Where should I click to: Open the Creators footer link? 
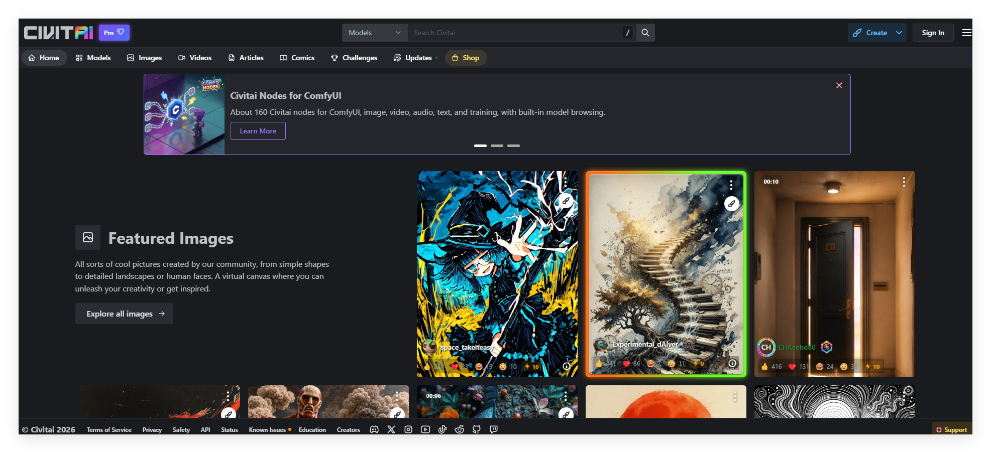(349, 430)
